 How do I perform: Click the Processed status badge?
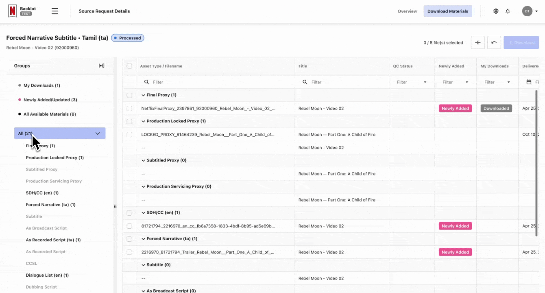tap(128, 38)
